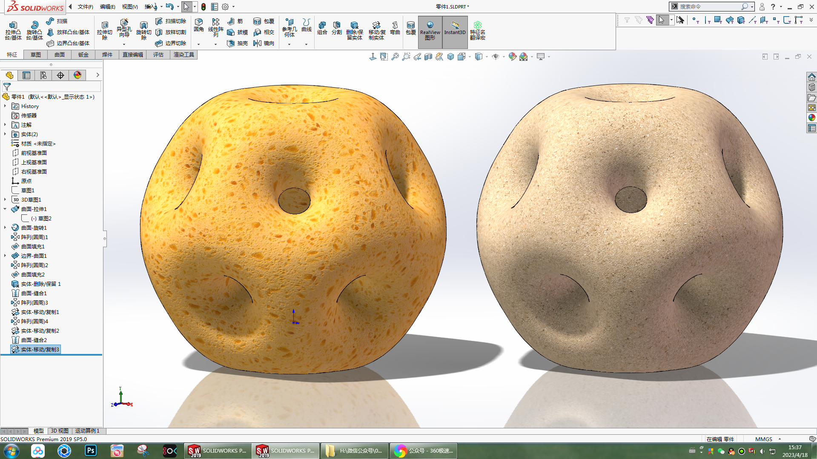817x459 pixels.
Task: Expand the 曲面-旋转1 feature node
Action: pyautogui.click(x=5, y=228)
